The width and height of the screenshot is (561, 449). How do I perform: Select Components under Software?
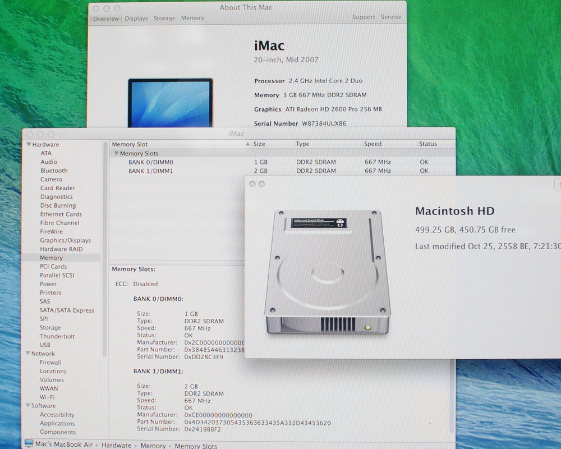pyautogui.click(x=58, y=432)
